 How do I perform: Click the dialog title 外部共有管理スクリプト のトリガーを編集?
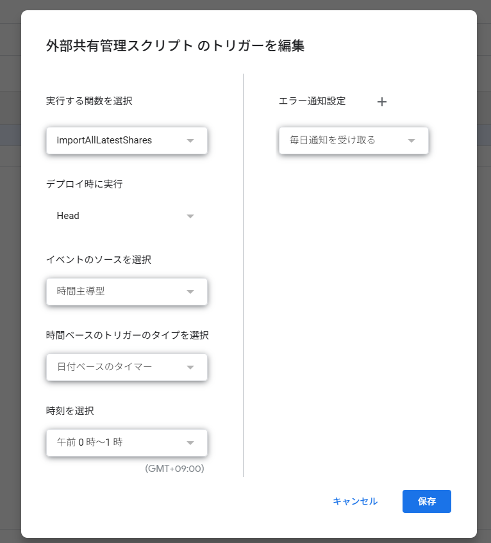(x=175, y=46)
